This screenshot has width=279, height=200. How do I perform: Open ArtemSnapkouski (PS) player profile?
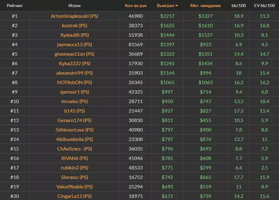(x=75, y=16)
